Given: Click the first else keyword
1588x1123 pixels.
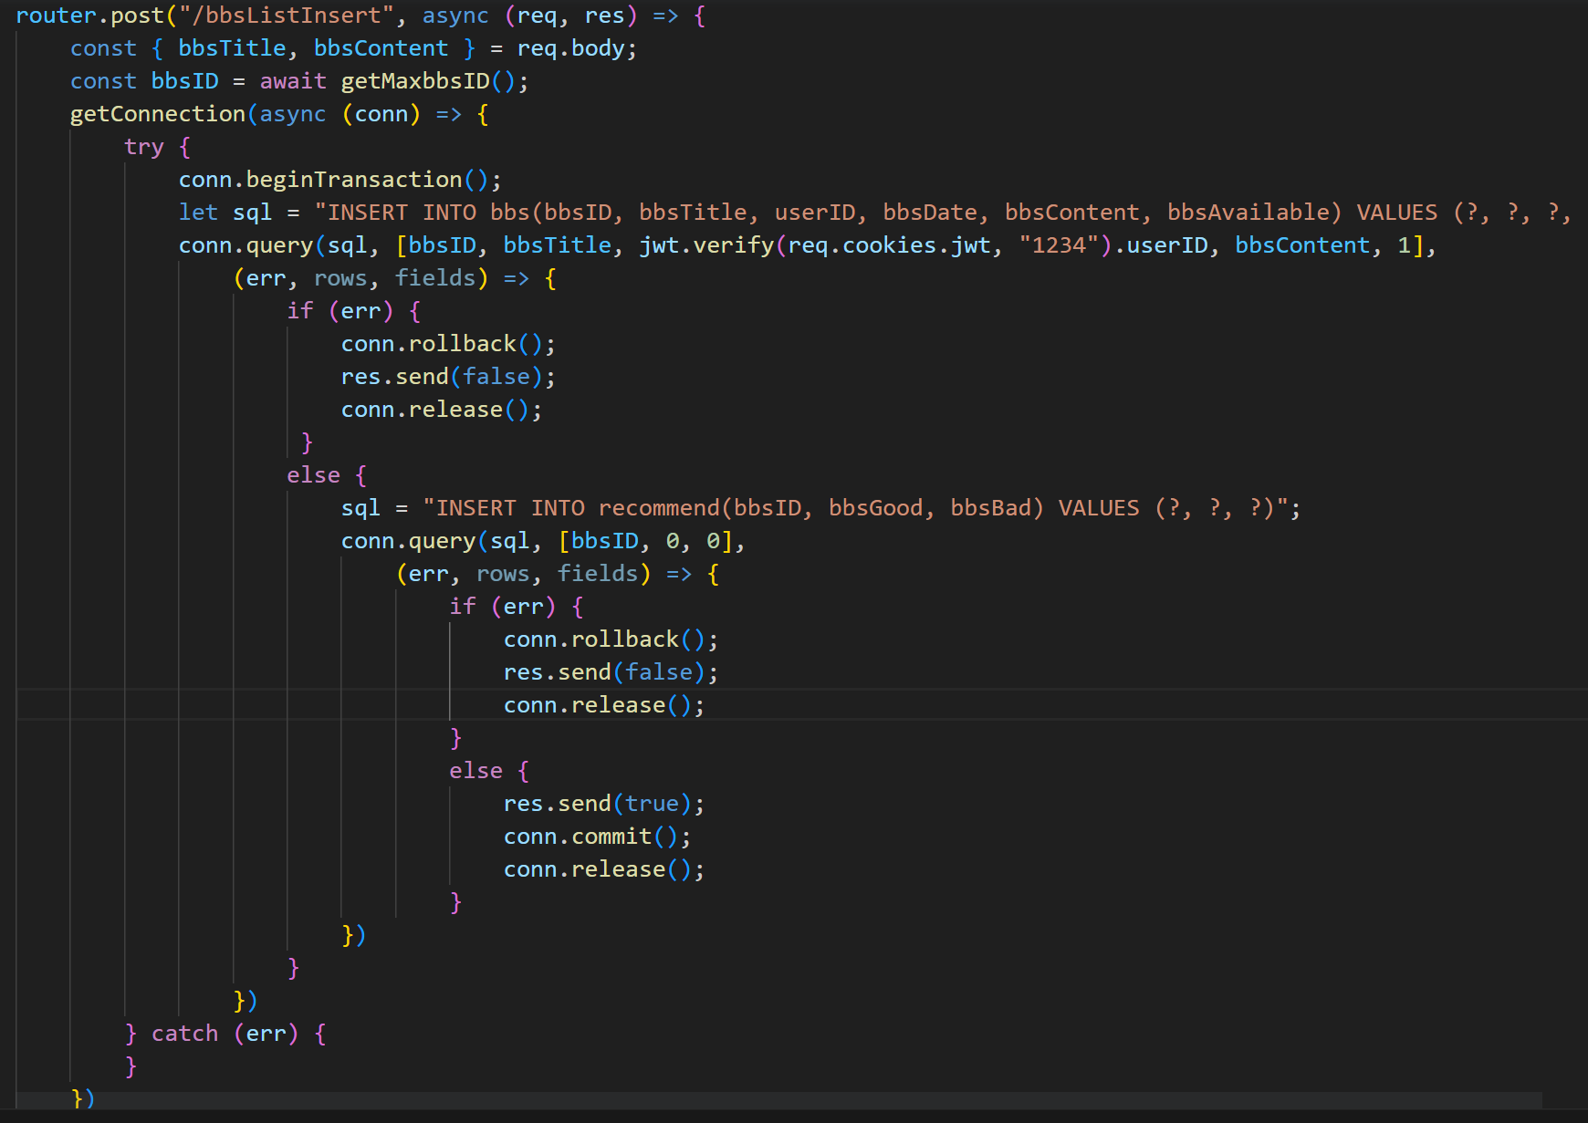Looking at the screenshot, I should (313, 475).
